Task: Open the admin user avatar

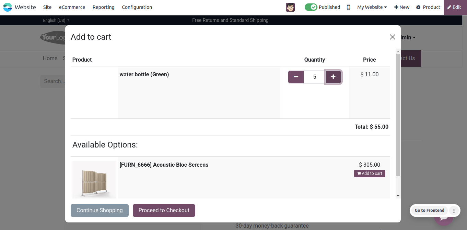Action: [x=290, y=7]
